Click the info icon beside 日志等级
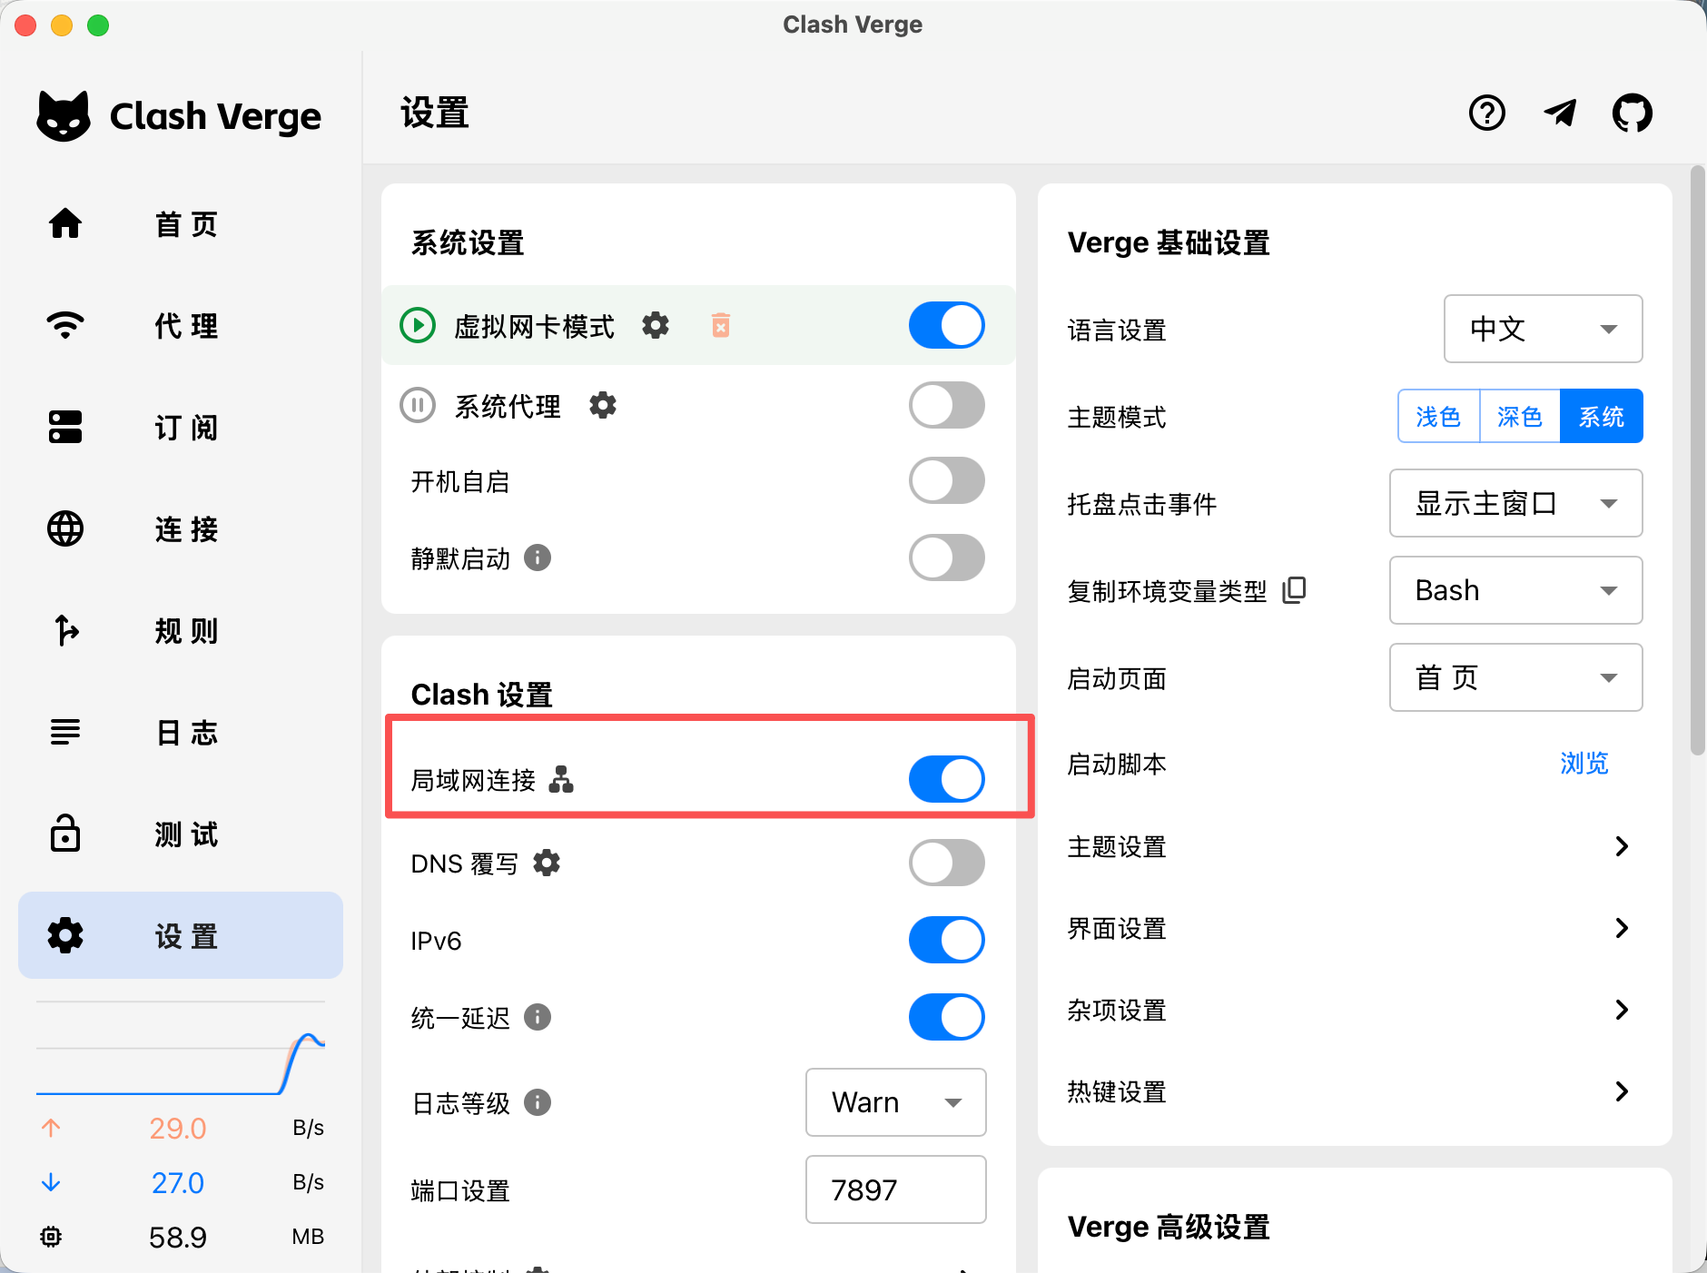Screen dimensions: 1707x1273 538,1102
